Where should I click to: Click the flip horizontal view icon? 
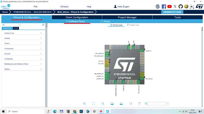pyautogui.click(x=130, y=103)
